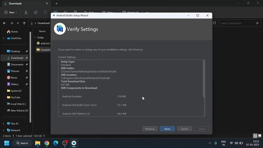Collapse the Today group in file list

(35, 37)
